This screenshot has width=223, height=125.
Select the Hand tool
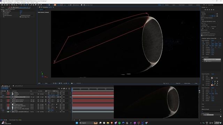coord(7,5)
